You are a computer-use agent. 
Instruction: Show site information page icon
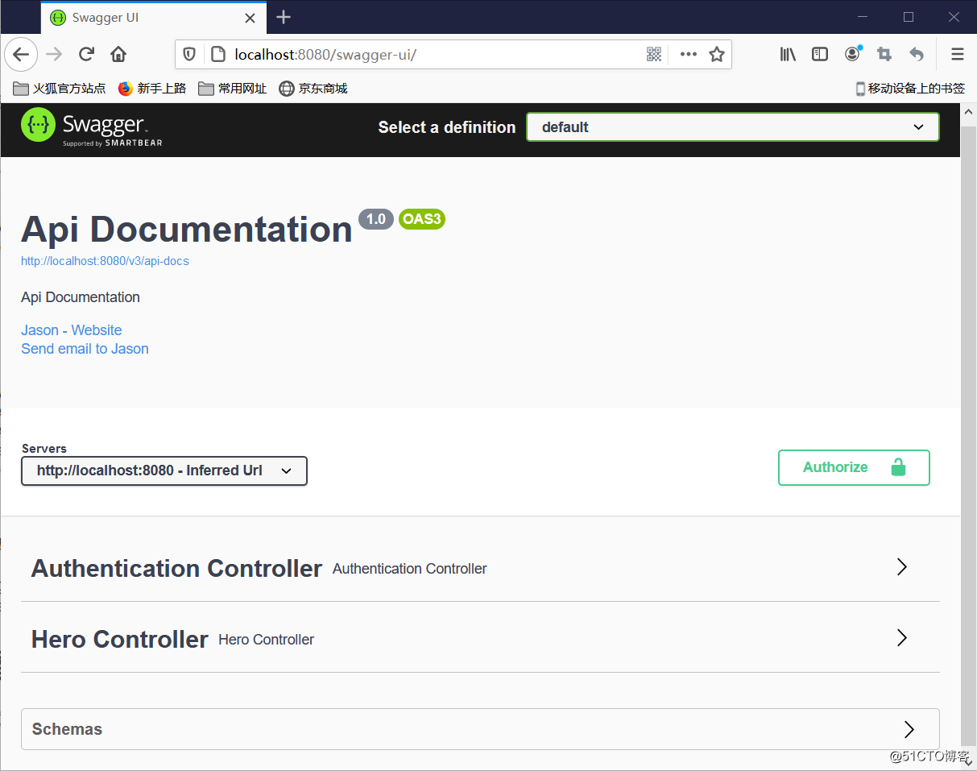pos(217,54)
